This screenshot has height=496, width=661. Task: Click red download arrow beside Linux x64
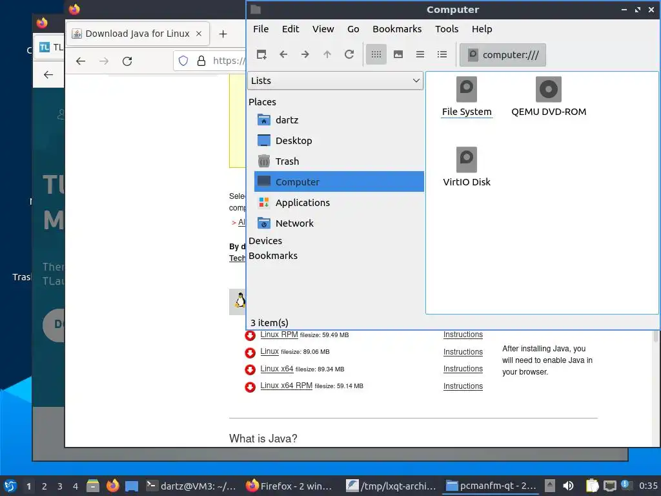click(250, 369)
